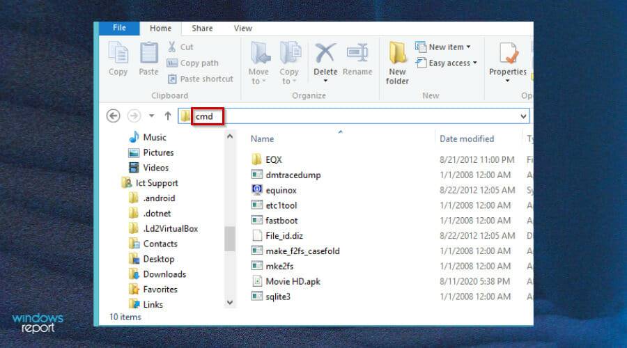Open the Easy access dropdown
The height and width of the screenshot is (348, 627).
point(447,63)
